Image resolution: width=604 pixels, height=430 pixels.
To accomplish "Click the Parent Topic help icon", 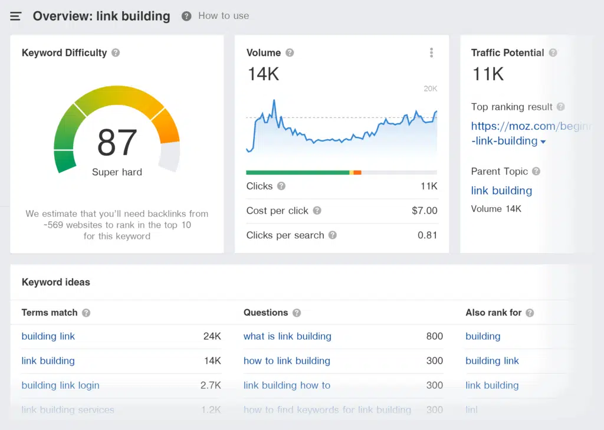I will point(536,171).
